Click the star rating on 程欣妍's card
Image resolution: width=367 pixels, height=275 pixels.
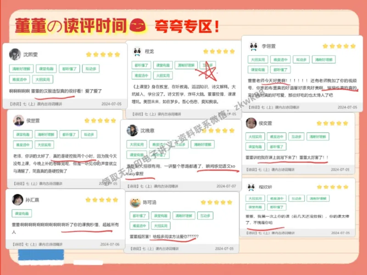point(333,187)
